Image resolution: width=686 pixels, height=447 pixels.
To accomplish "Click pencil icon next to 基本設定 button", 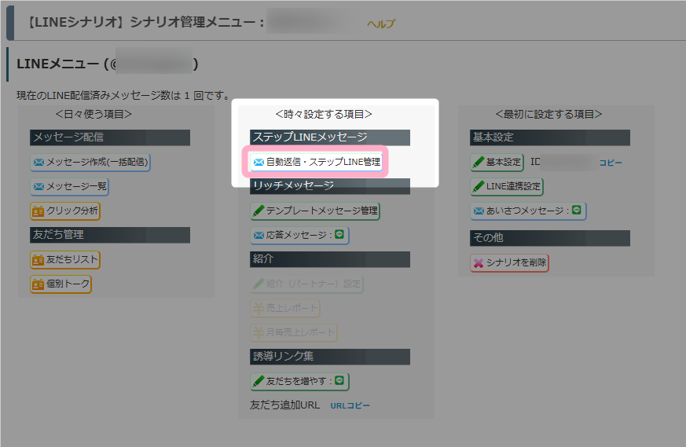I will point(479,163).
